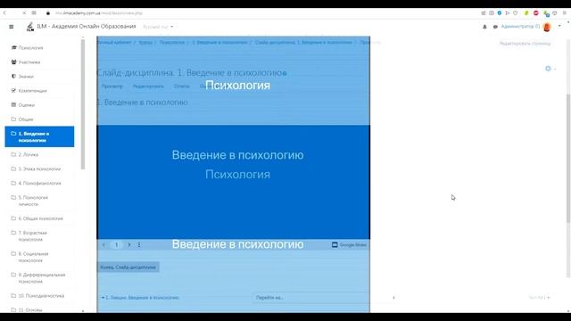Open previous activity Лекция link
Screen dimensions: 571x321
pyautogui.click(x=140, y=298)
